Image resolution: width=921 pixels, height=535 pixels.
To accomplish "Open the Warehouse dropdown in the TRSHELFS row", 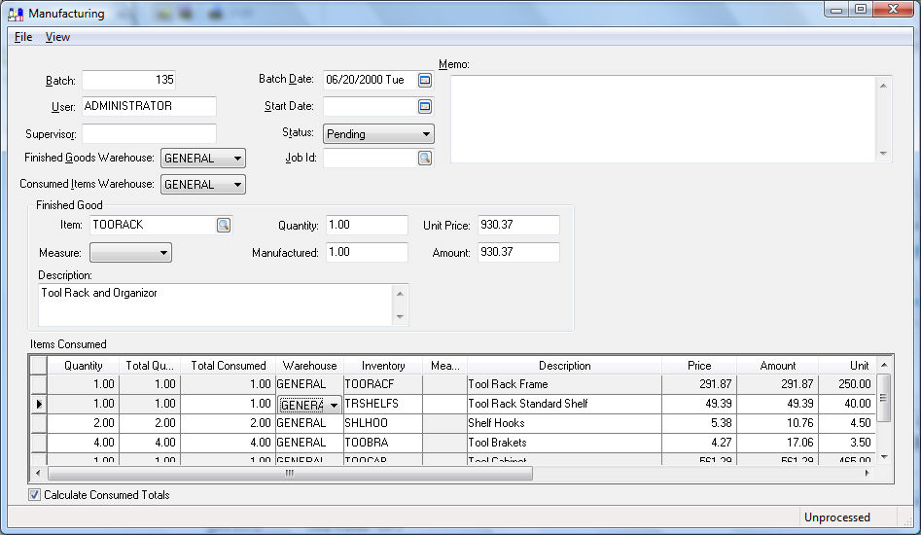I will pyautogui.click(x=334, y=406).
